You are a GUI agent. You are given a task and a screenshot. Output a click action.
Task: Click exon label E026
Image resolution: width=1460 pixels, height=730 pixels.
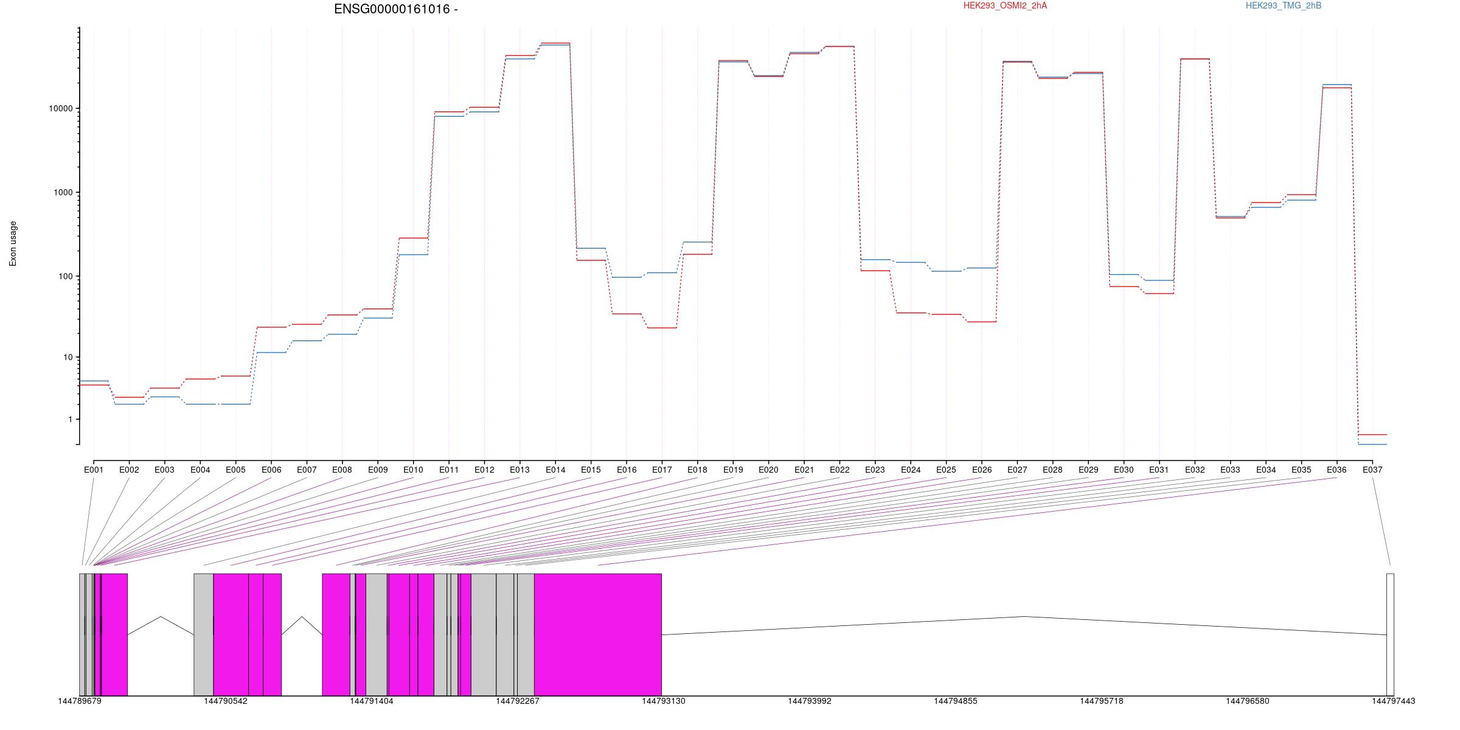point(982,470)
